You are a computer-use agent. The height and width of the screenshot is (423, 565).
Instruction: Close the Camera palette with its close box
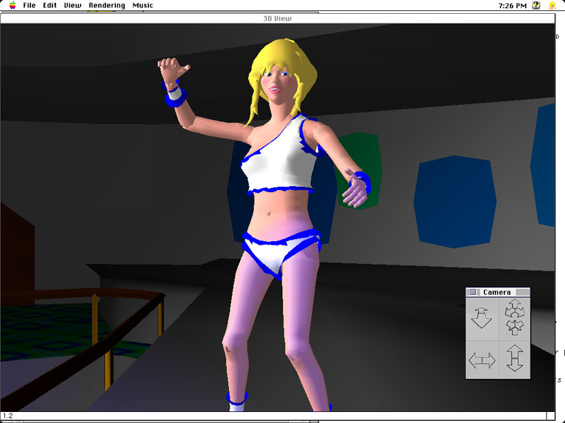tap(473, 292)
